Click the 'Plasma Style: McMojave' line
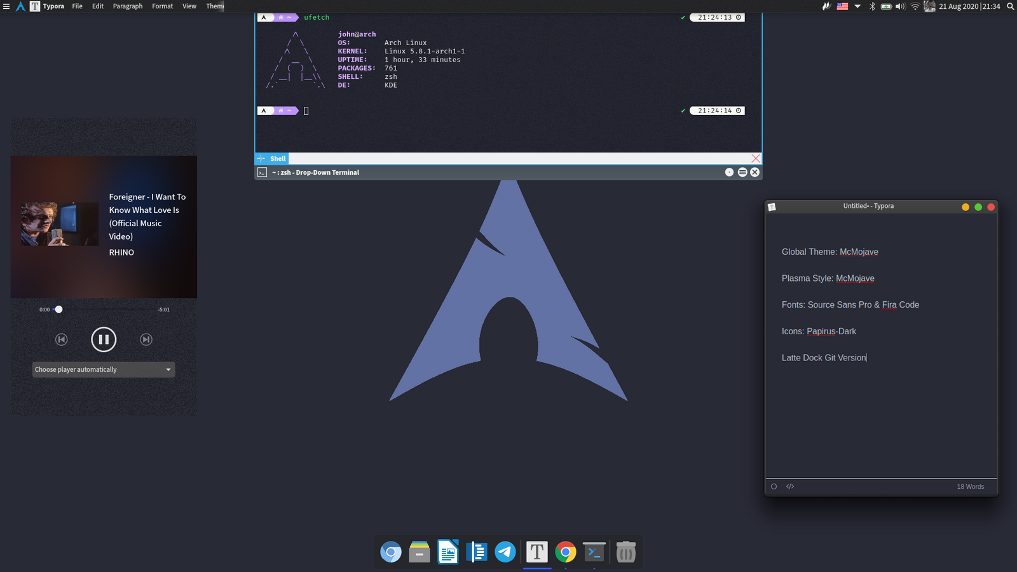This screenshot has width=1017, height=572. click(x=828, y=278)
